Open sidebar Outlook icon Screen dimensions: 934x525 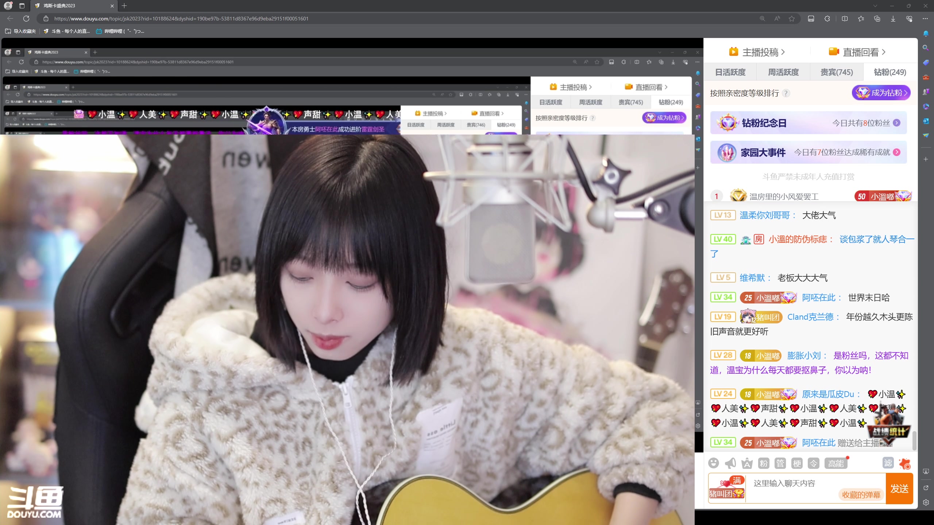pyautogui.click(x=926, y=121)
